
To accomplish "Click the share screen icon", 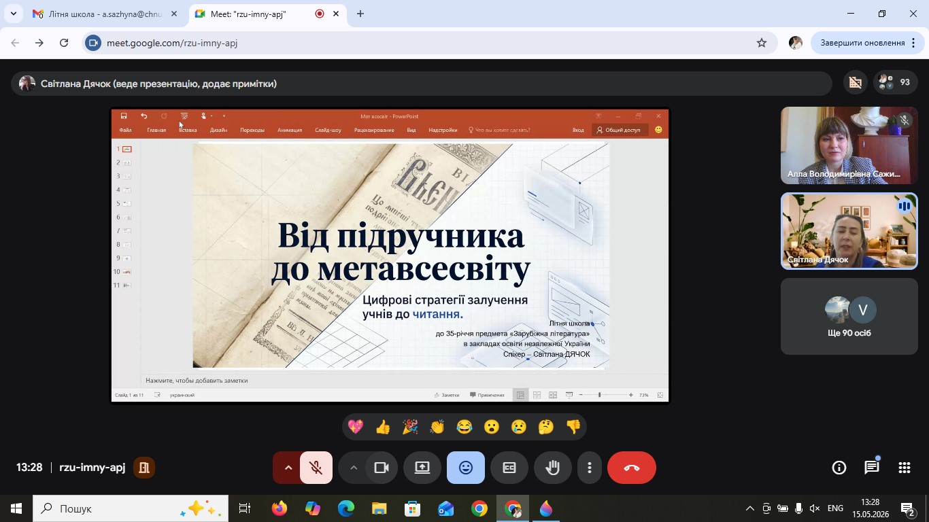I will [422, 468].
